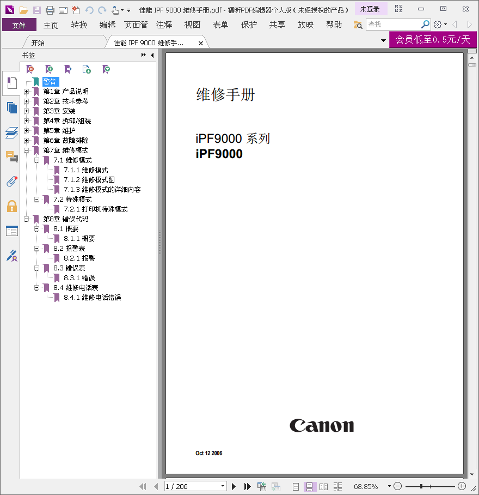
Task: Click the delete bookmark icon
Action: point(30,69)
